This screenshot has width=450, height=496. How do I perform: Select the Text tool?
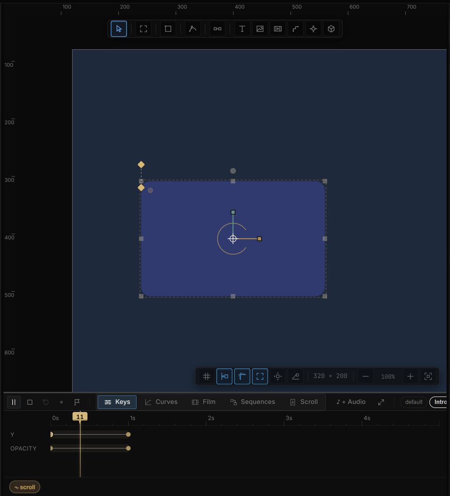tap(242, 29)
